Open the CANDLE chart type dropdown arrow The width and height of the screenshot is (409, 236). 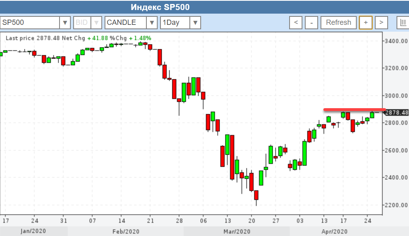(x=152, y=22)
